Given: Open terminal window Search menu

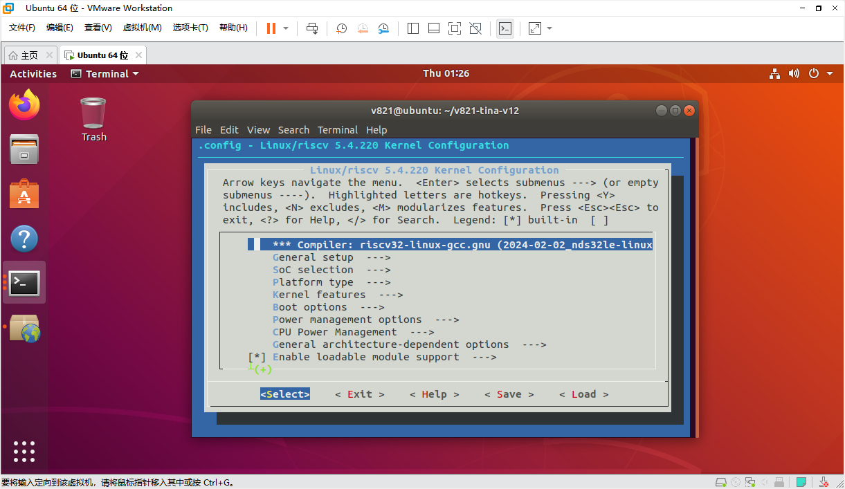Looking at the screenshot, I should 293,130.
